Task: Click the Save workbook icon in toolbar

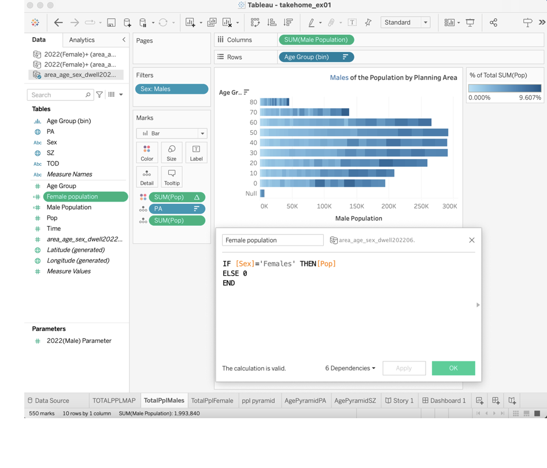Action: pyautogui.click(x=111, y=23)
